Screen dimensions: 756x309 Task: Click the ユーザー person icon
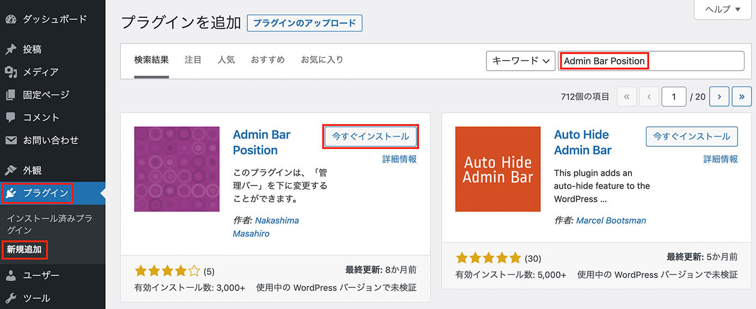11,276
